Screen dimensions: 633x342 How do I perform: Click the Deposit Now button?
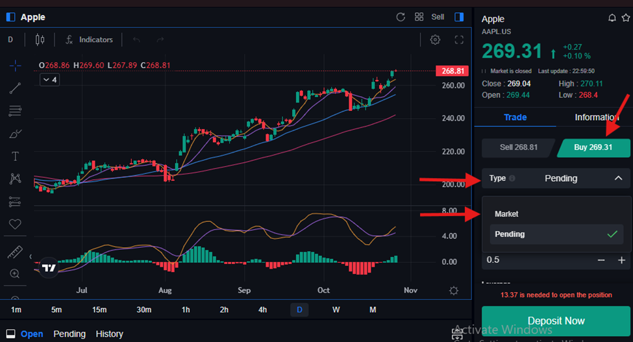pyautogui.click(x=556, y=321)
